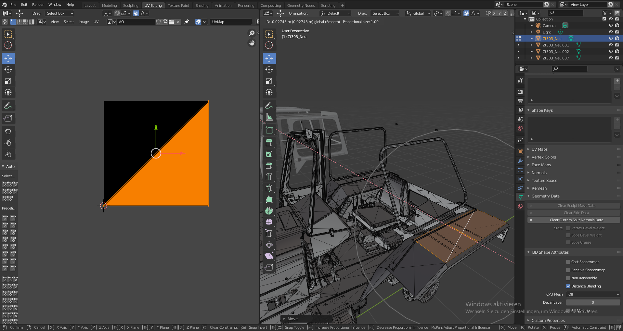The width and height of the screenshot is (623, 331).
Task: Enable the Cast Shadowmap checkbox
Action: (x=568, y=262)
